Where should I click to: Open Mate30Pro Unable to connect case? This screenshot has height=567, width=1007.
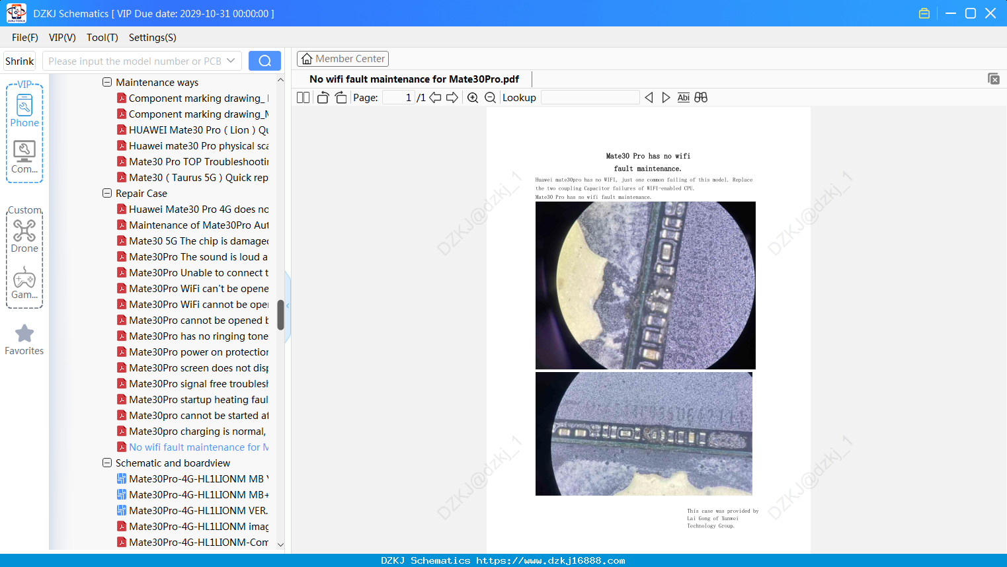192,273
